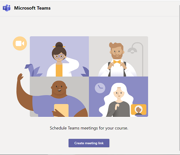Click the "Schedule Teams meetings for your course" text
Image resolution: width=180 pixels, height=155 pixels.
89,128
